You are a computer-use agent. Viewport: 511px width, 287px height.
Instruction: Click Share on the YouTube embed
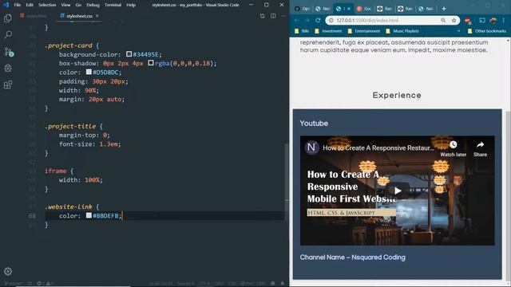pos(480,149)
